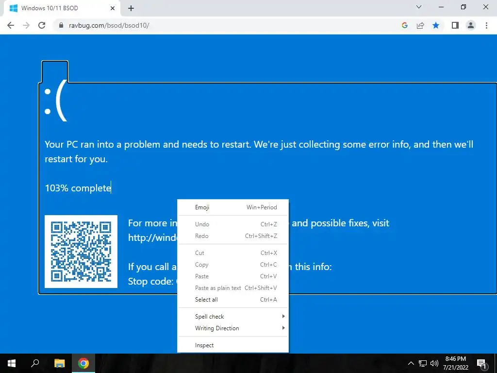Image resolution: width=497 pixels, height=373 pixels.
Task: Click the forward navigation arrow
Action: (x=26, y=25)
